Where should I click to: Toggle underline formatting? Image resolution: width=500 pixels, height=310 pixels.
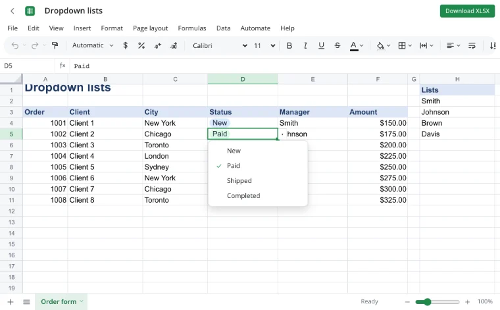[321, 45]
